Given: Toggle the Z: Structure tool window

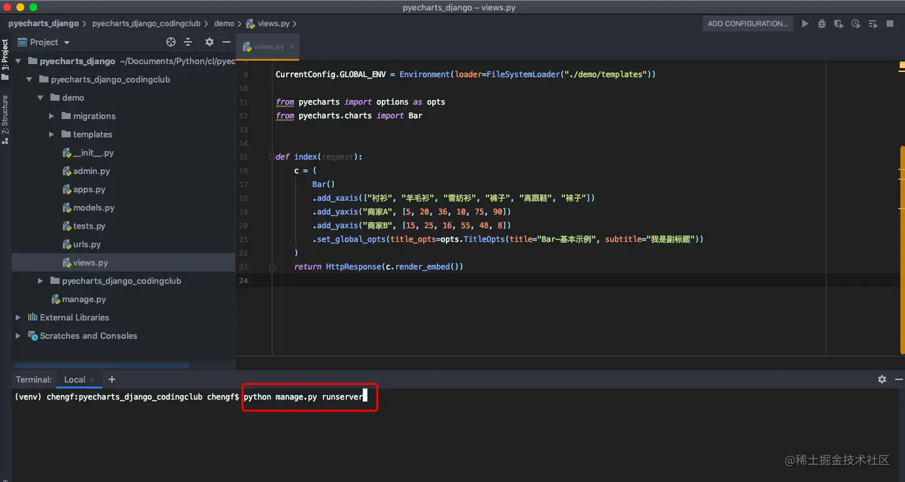Looking at the screenshot, I should pyautogui.click(x=5, y=120).
